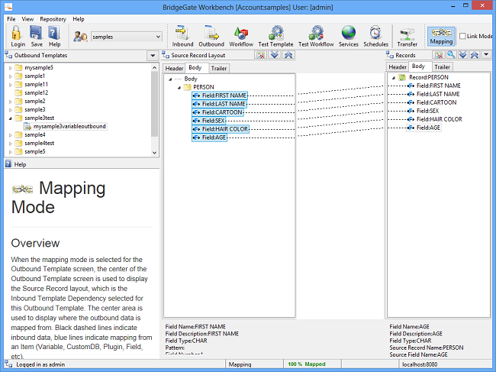This screenshot has height=372, width=496.
Task: Click the Record:PERSON node icon
Action: click(402, 77)
